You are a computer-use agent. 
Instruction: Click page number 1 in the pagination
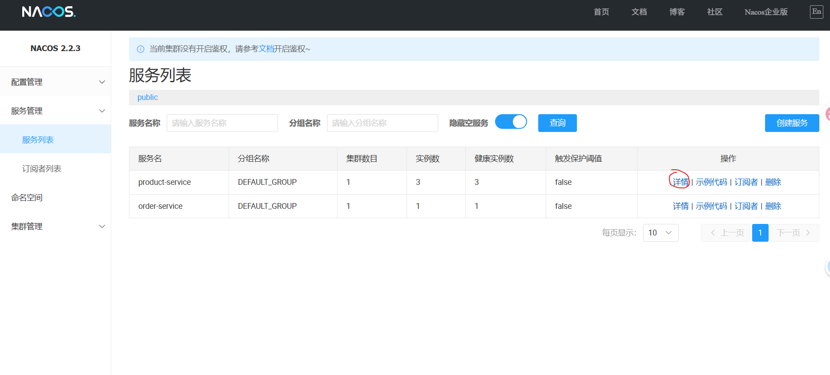(760, 233)
